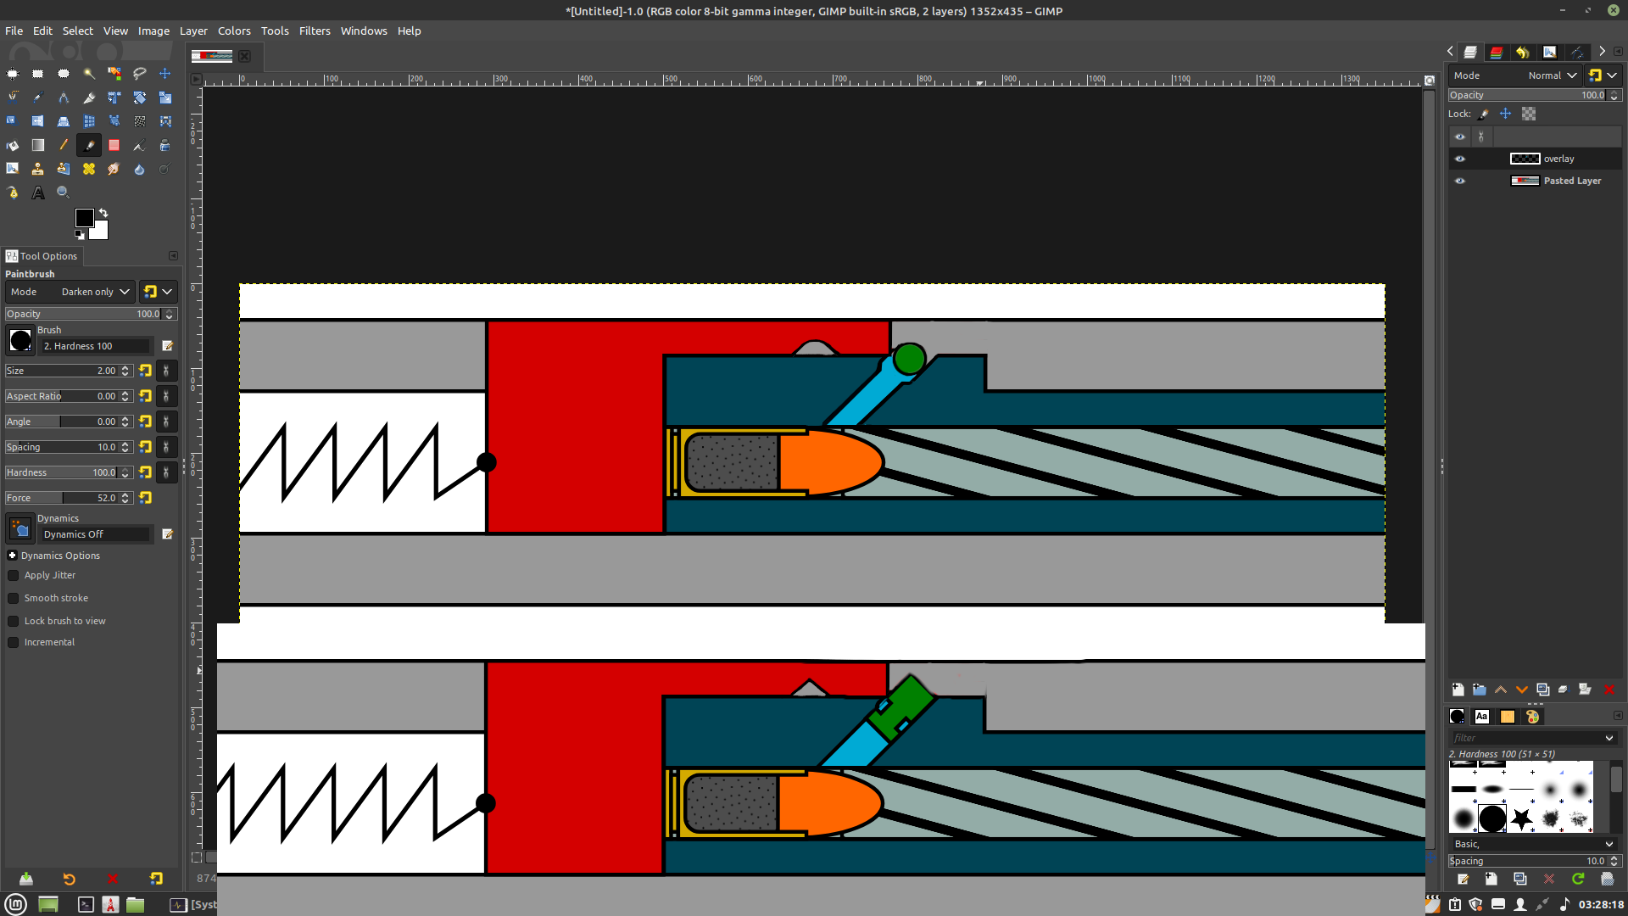Select the Color Picker eyedropper tool

pyautogui.click(x=37, y=98)
